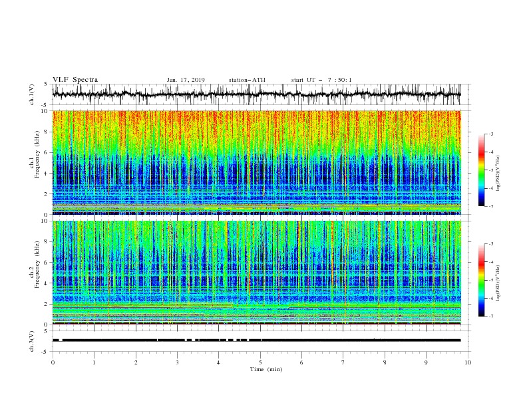Click the time axis tick label '5'
Viewport: 527px width, 407px height.
coord(260,362)
